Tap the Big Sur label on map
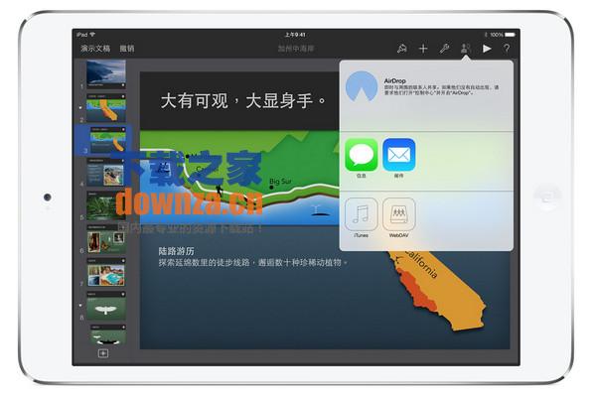This screenshot has height=398, width=596. pos(280,182)
